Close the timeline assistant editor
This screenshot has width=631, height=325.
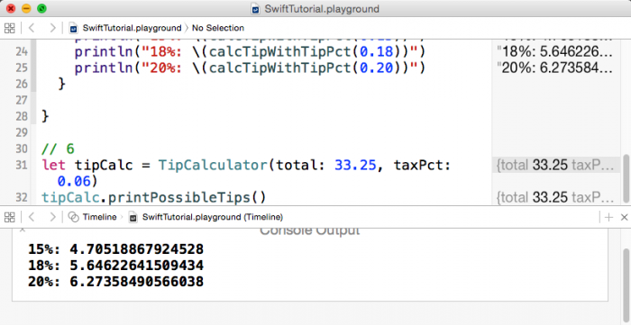[624, 217]
